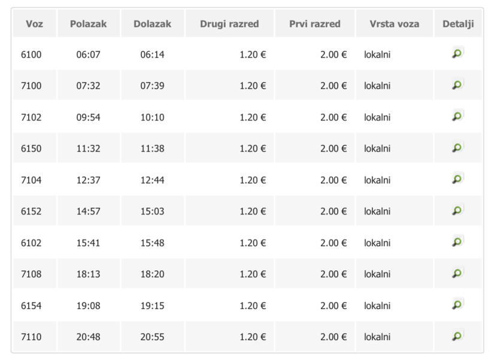View details of train 7104
The image size is (491, 360).
(x=457, y=178)
